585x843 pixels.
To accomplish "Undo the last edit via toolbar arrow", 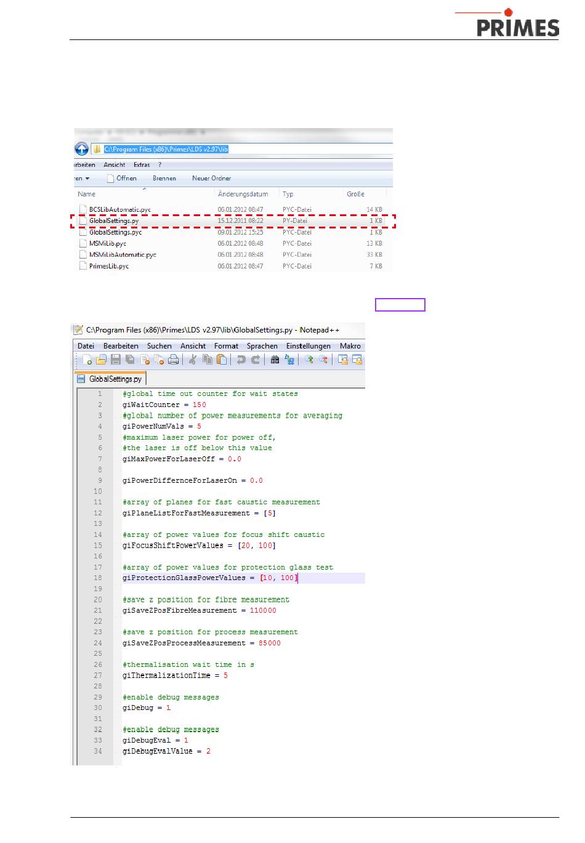I will click(241, 360).
